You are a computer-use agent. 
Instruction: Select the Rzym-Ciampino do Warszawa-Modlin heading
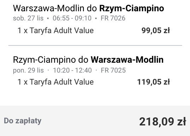click(x=88, y=60)
